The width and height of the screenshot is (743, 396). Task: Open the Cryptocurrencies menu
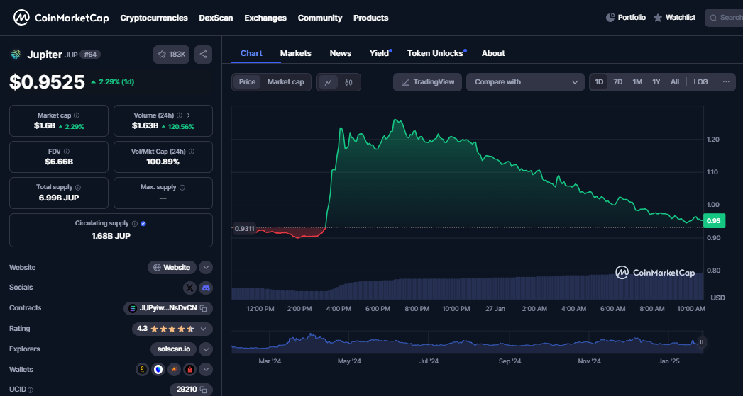click(154, 18)
